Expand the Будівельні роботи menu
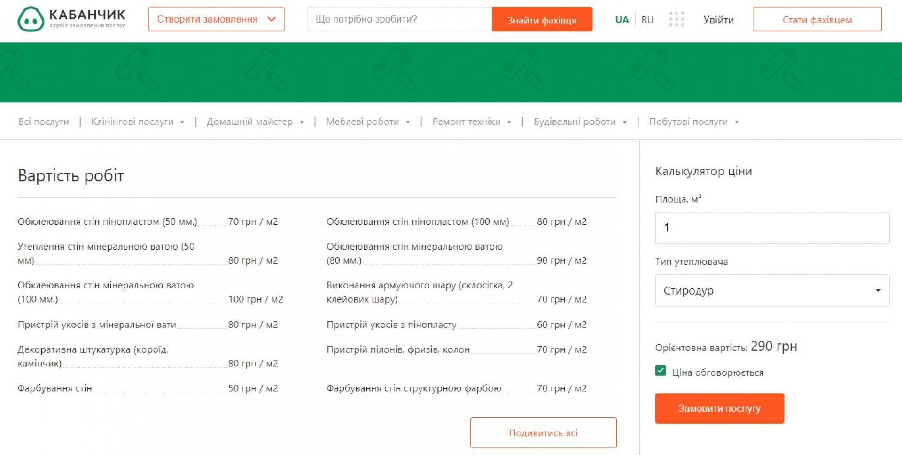 point(580,122)
